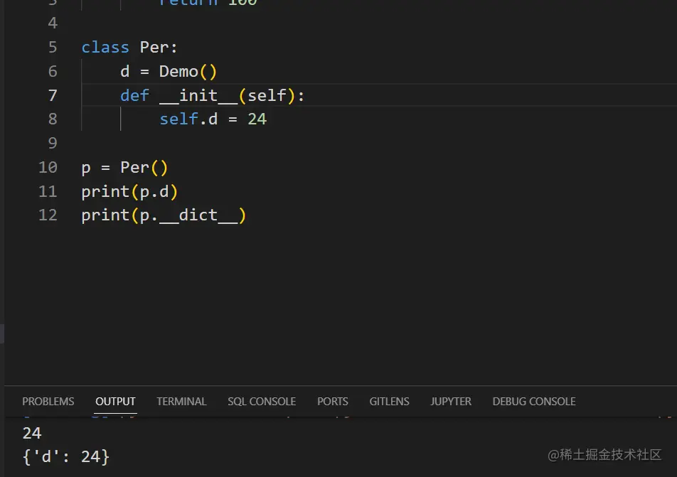Click the 'p = Per()' line
The height and width of the screenshot is (477, 677).
tap(124, 168)
